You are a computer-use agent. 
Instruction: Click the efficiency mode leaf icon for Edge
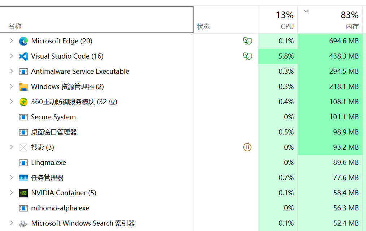point(247,41)
